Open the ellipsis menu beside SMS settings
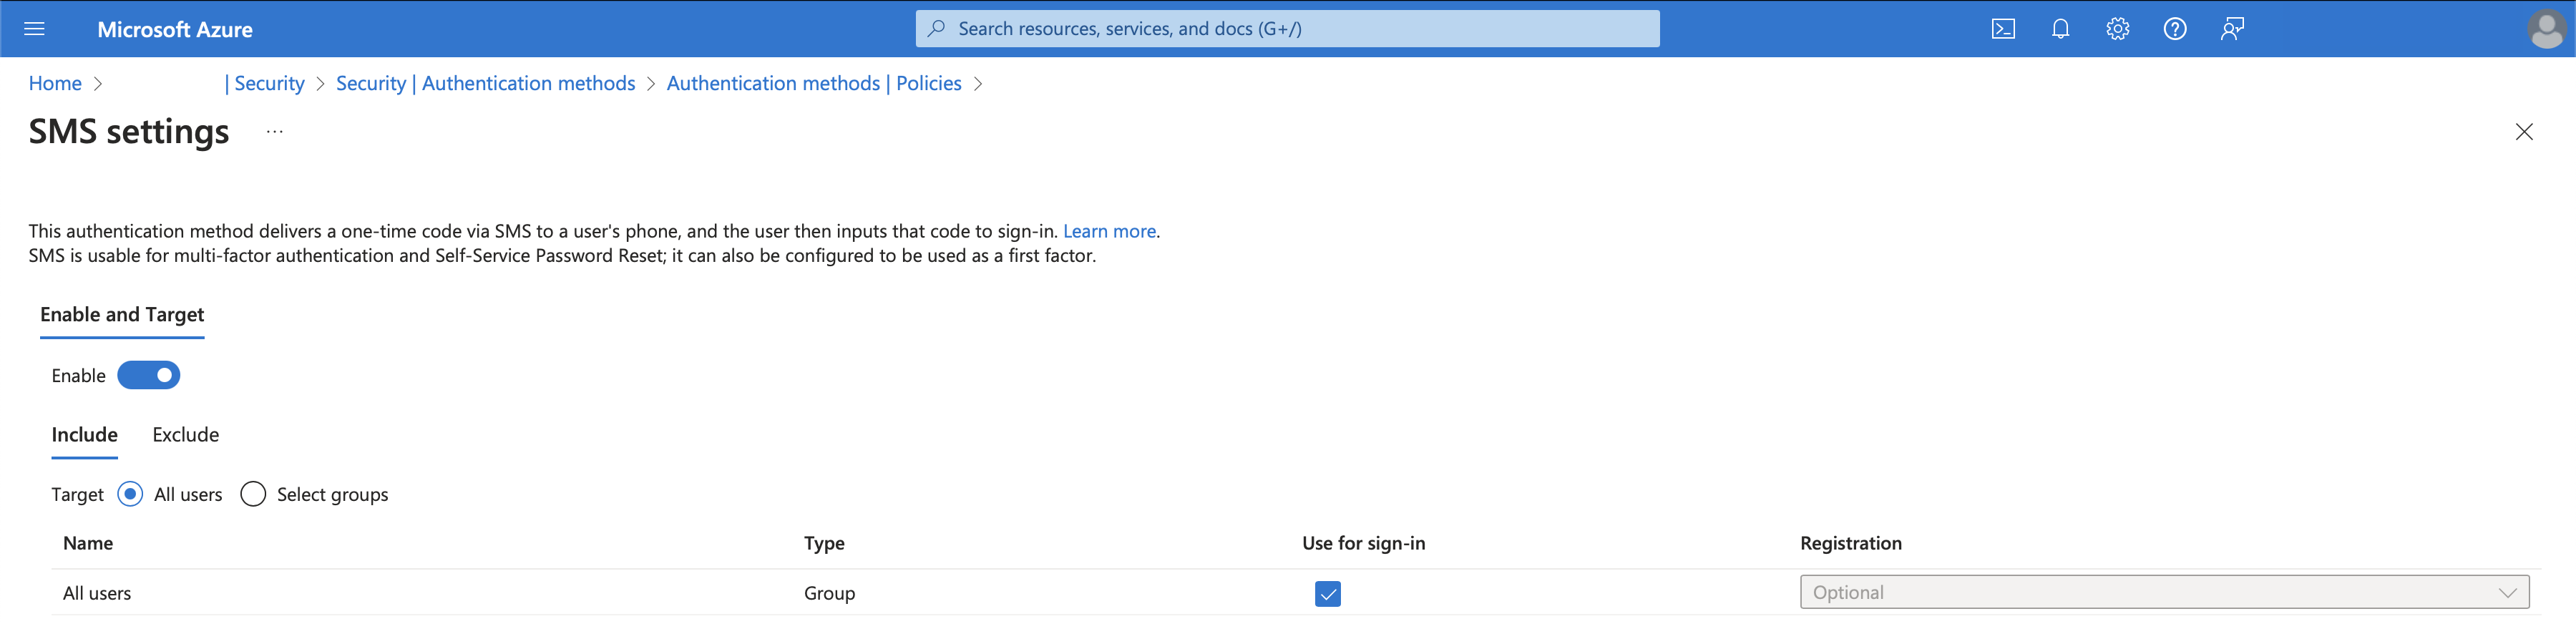This screenshot has height=624, width=2576. pyautogui.click(x=275, y=132)
